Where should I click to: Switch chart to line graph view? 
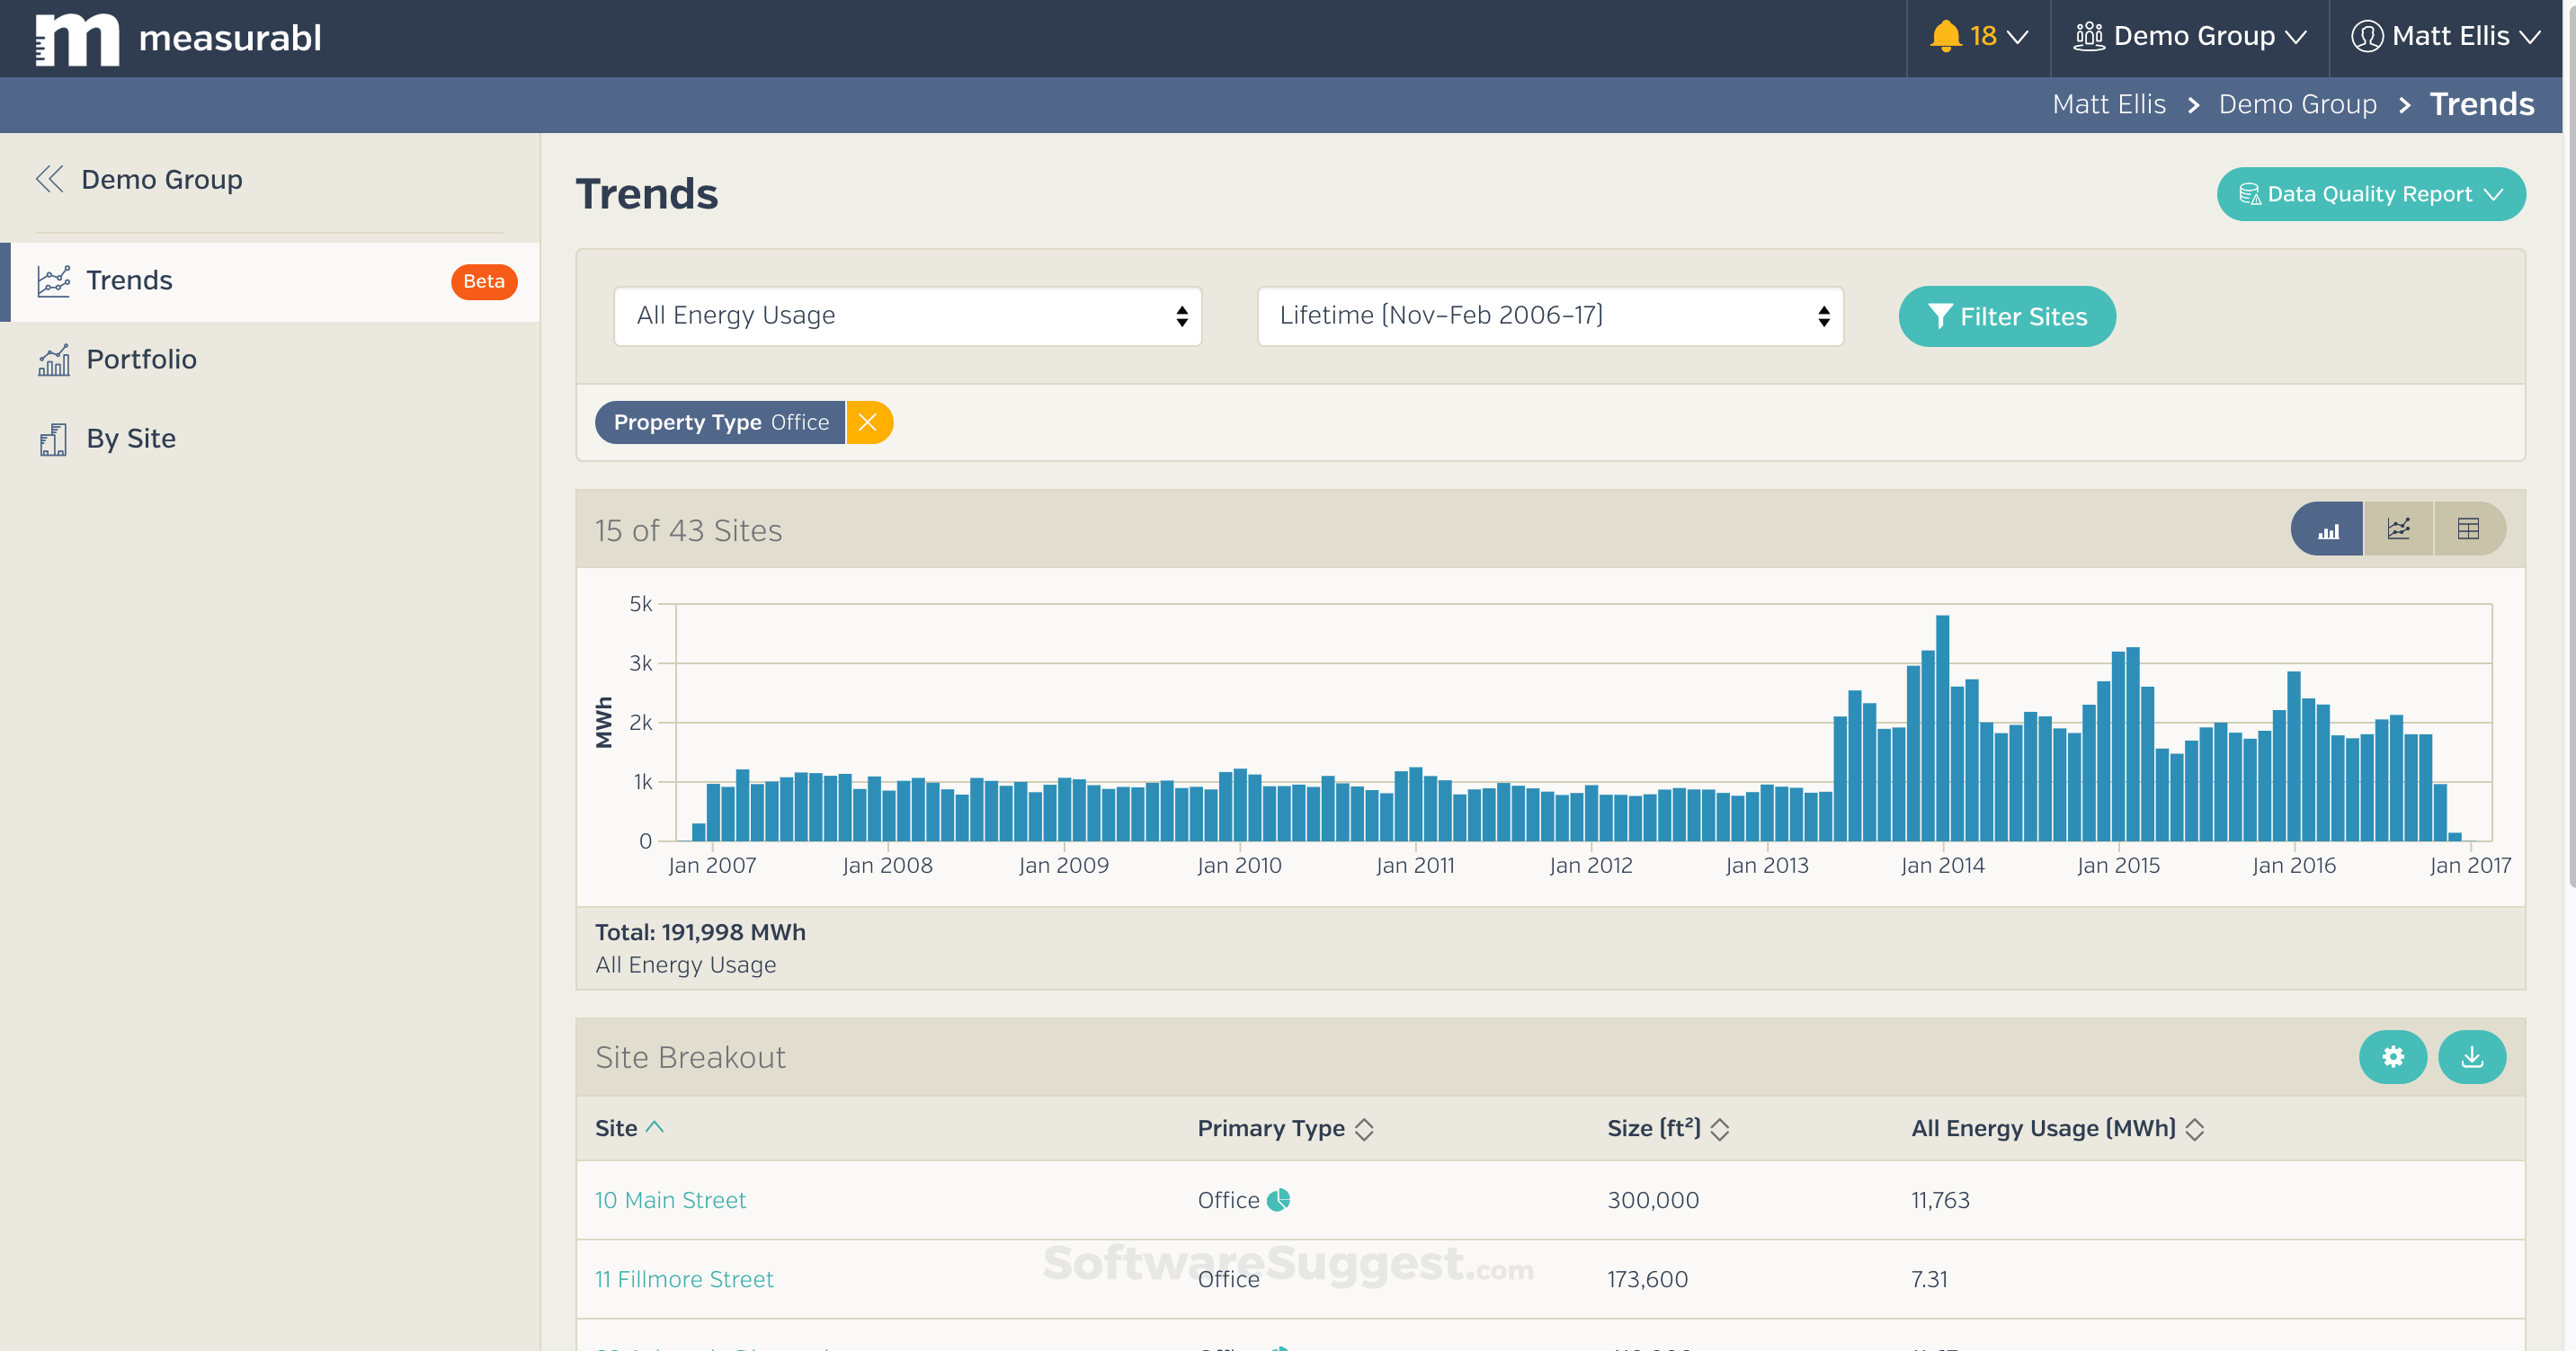click(2399, 529)
